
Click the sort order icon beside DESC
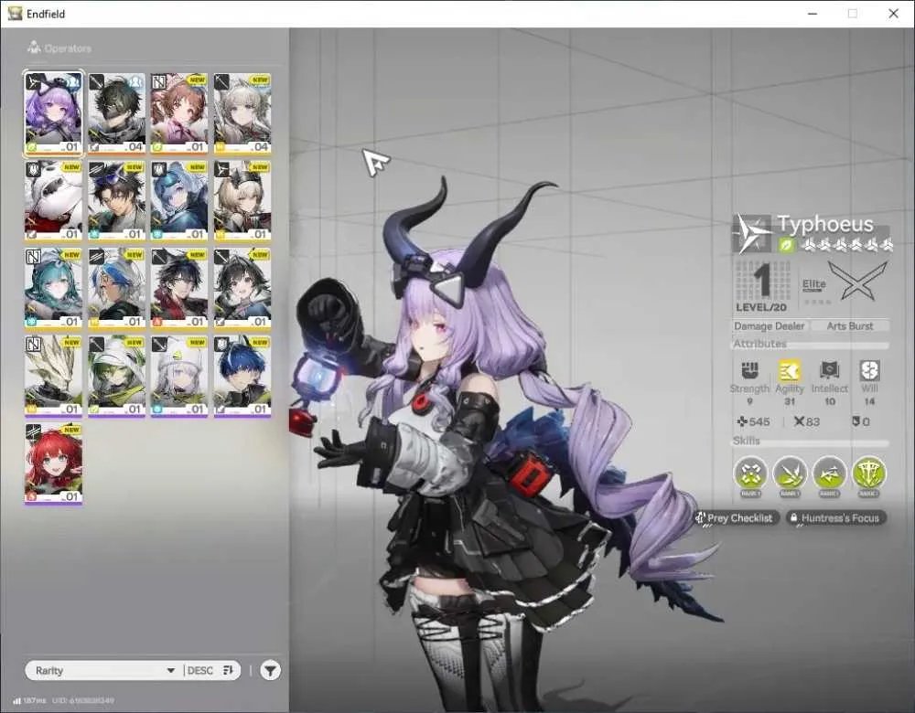228,670
